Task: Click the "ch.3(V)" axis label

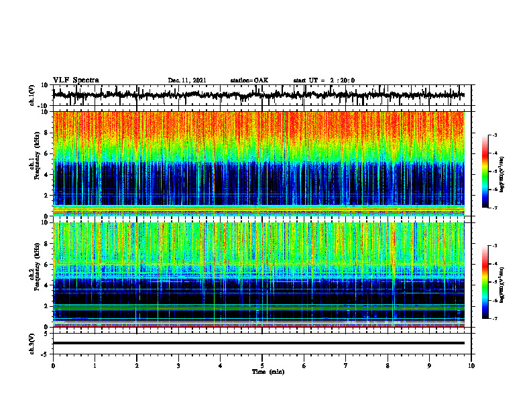Action: click(x=32, y=344)
